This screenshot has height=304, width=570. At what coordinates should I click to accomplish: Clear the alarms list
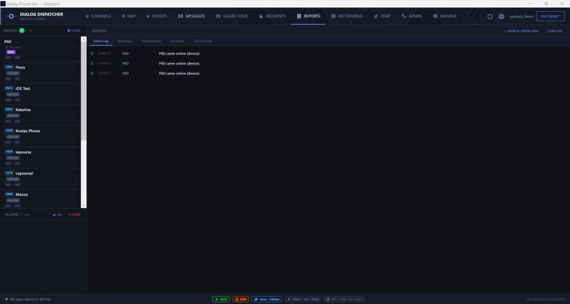(74, 215)
